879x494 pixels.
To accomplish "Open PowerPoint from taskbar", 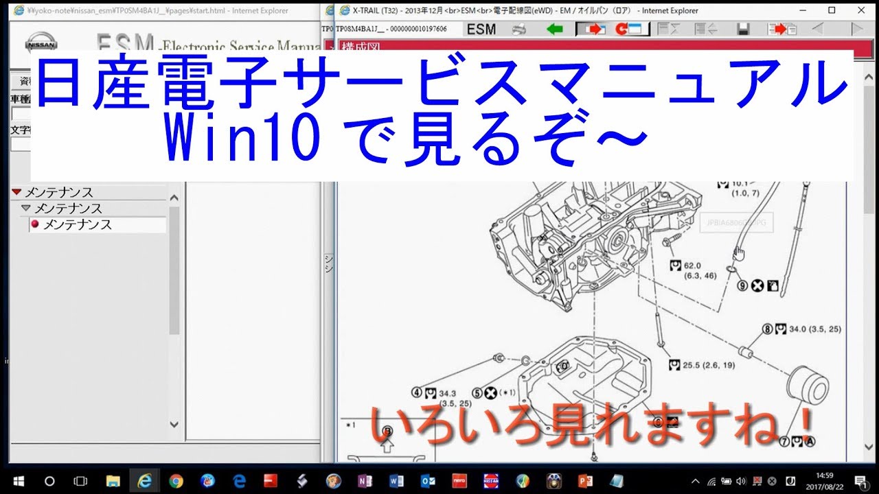I will tap(586, 480).
